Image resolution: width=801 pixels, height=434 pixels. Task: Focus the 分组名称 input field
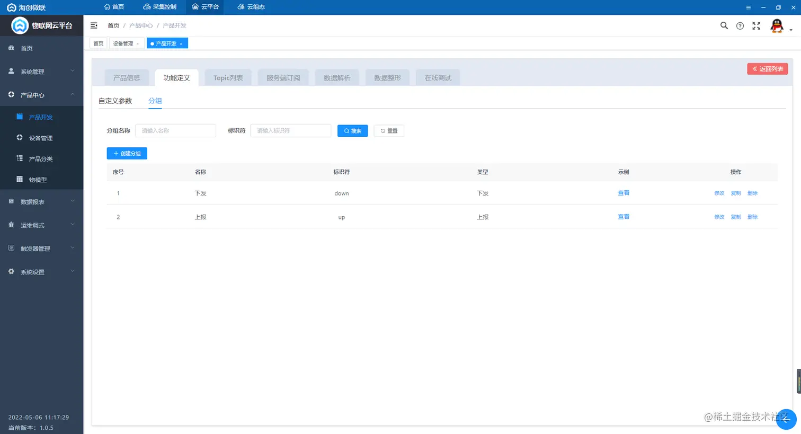[175, 131]
